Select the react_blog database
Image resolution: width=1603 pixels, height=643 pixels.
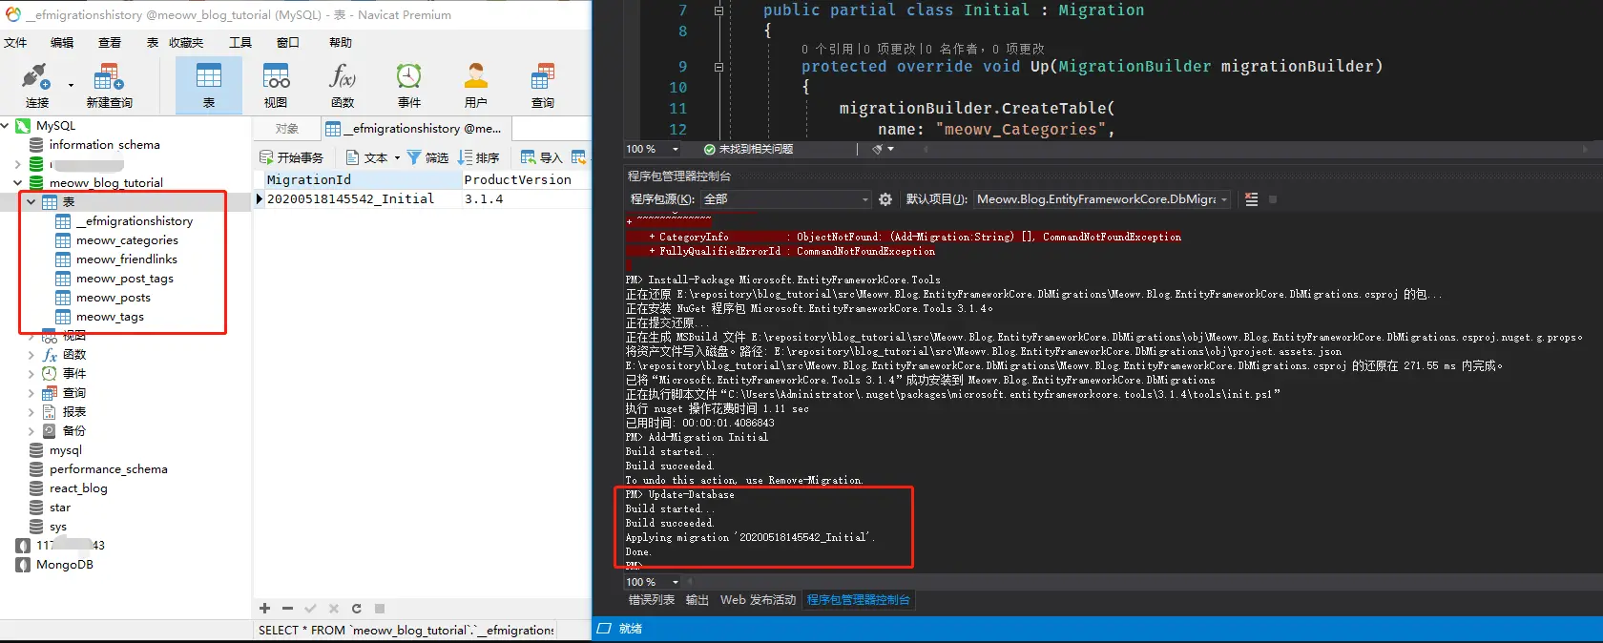tap(78, 488)
